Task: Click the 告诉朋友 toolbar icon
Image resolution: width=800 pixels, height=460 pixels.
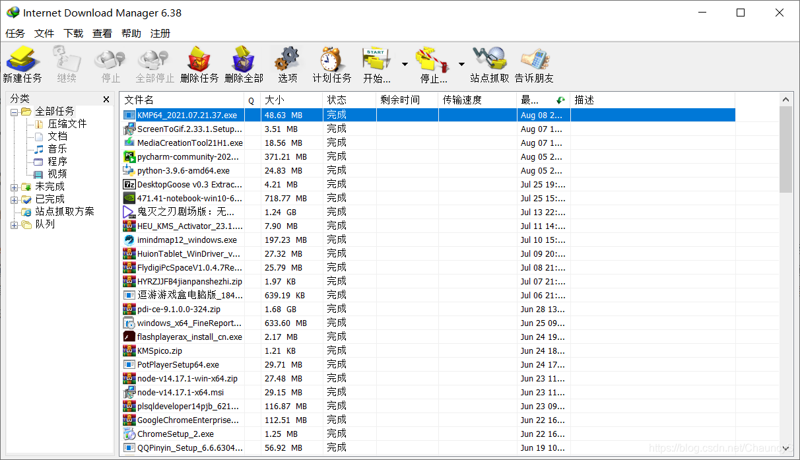Action: (x=534, y=59)
